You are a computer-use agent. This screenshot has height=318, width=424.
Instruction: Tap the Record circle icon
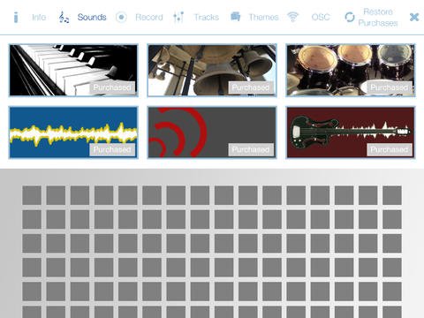(x=121, y=17)
